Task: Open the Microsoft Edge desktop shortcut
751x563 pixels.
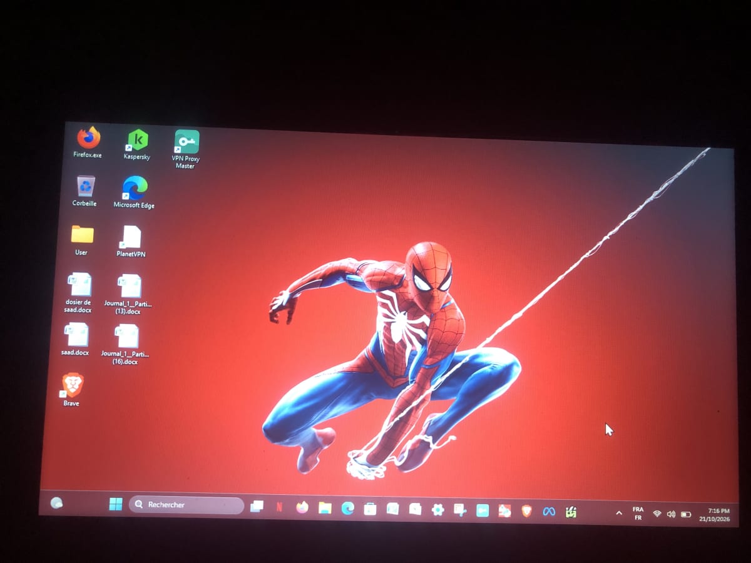Action: [134, 193]
